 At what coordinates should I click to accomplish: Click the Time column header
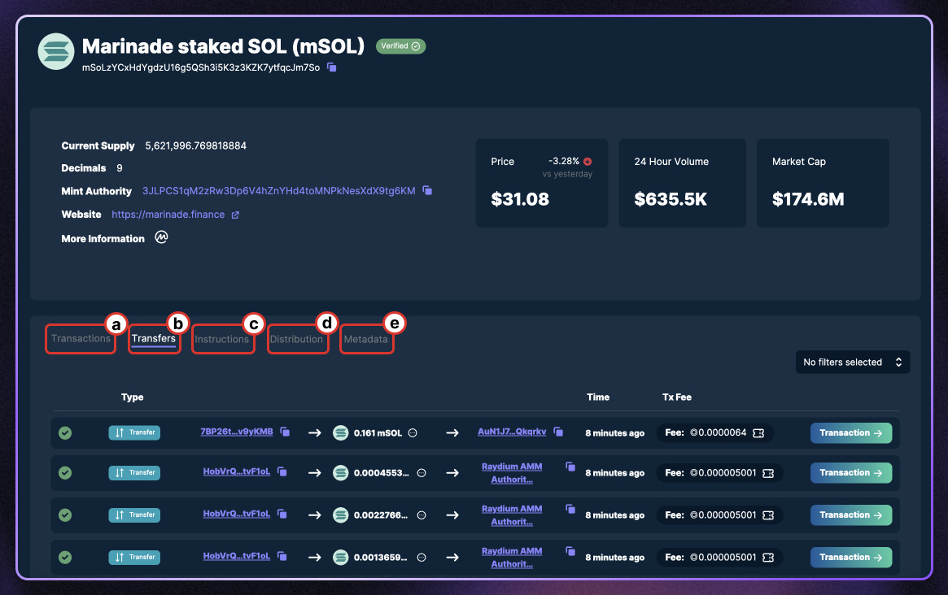[598, 397]
